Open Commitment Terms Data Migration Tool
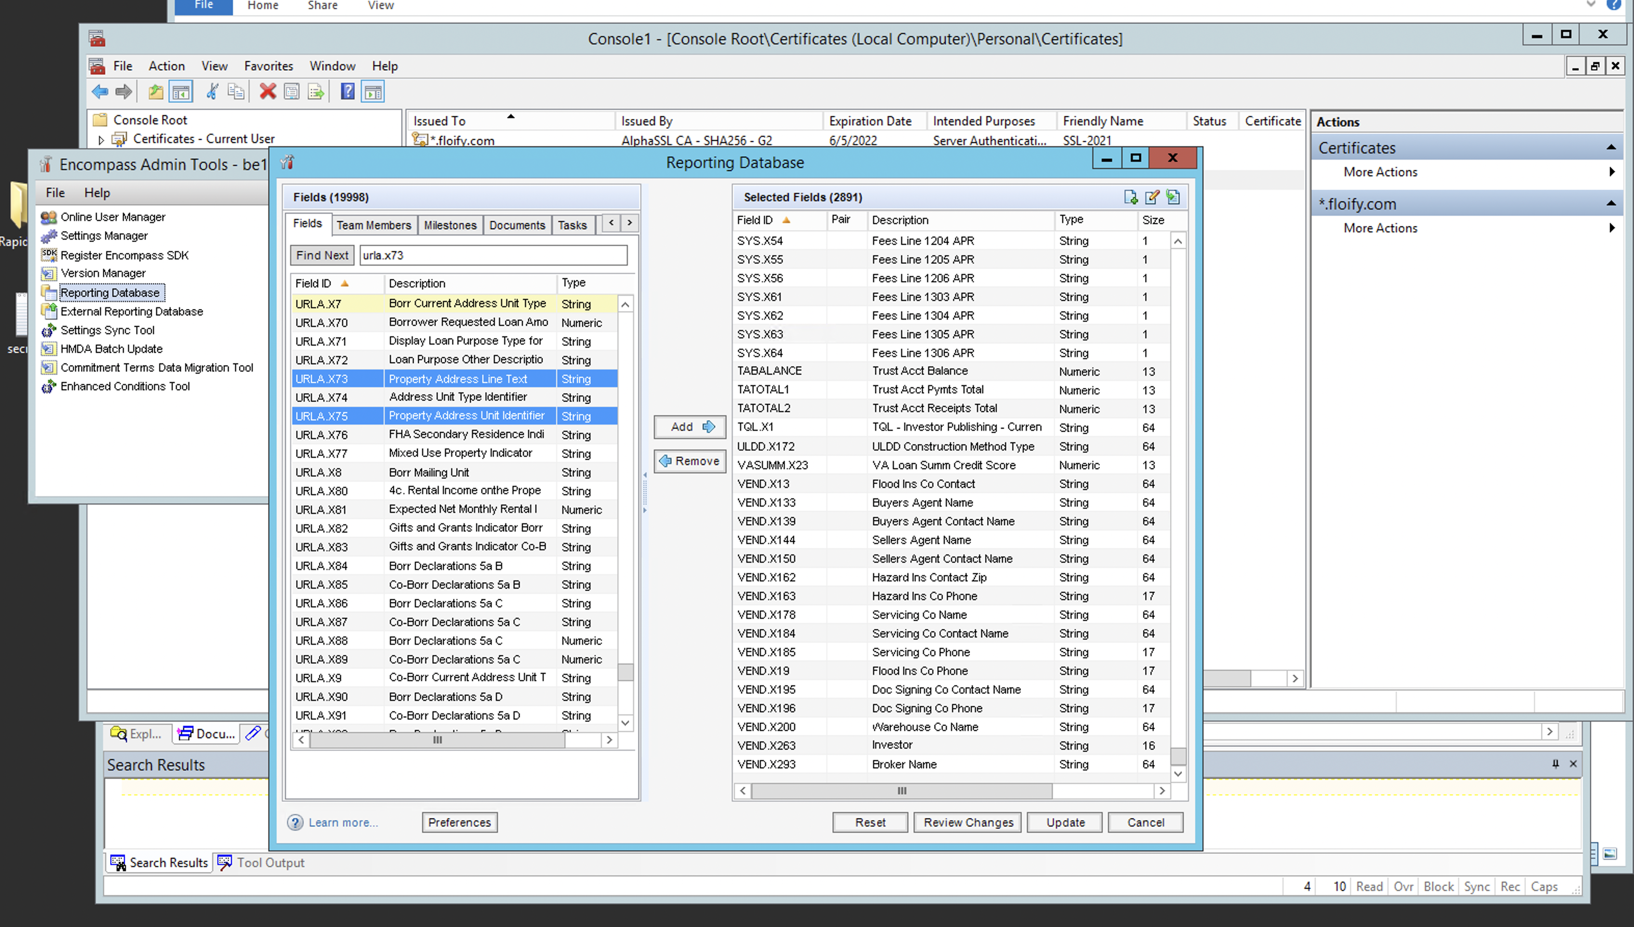Image resolution: width=1634 pixels, height=927 pixels. [156, 367]
